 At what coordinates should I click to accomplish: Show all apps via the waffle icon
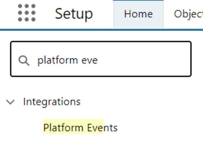[x=27, y=13]
